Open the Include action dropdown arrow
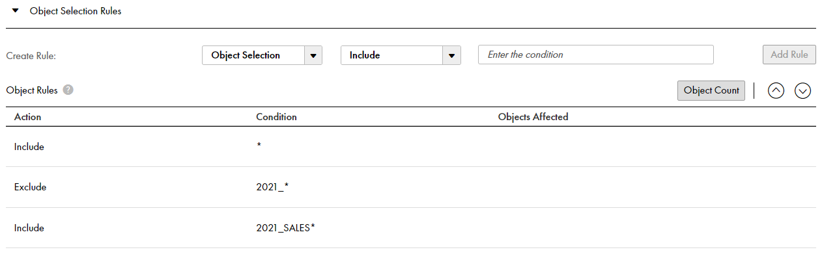The height and width of the screenshot is (254, 822). pos(451,55)
